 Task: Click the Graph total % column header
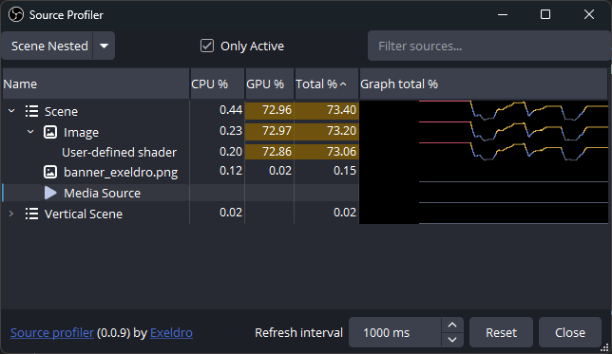click(483, 84)
